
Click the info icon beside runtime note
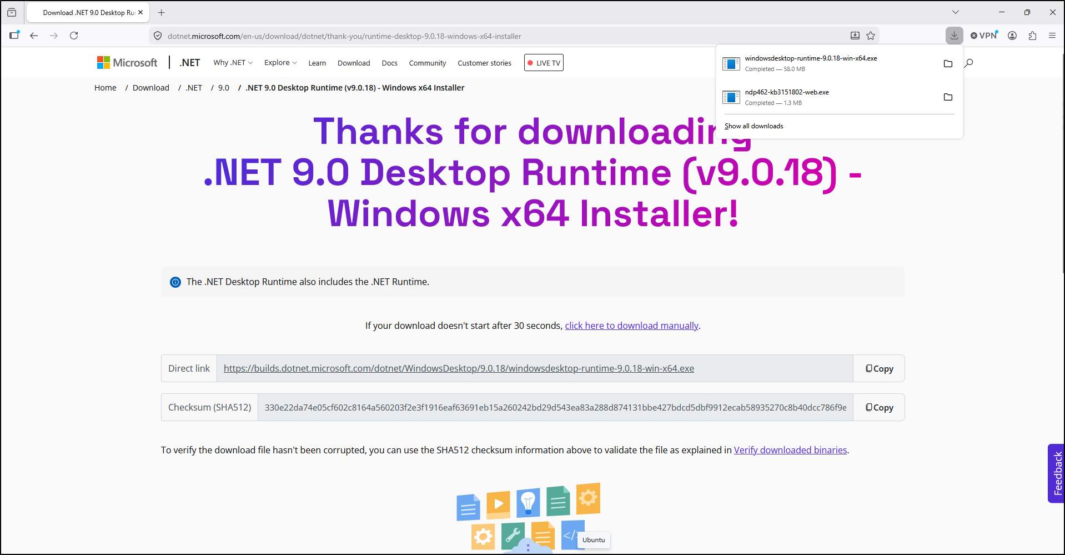point(175,282)
